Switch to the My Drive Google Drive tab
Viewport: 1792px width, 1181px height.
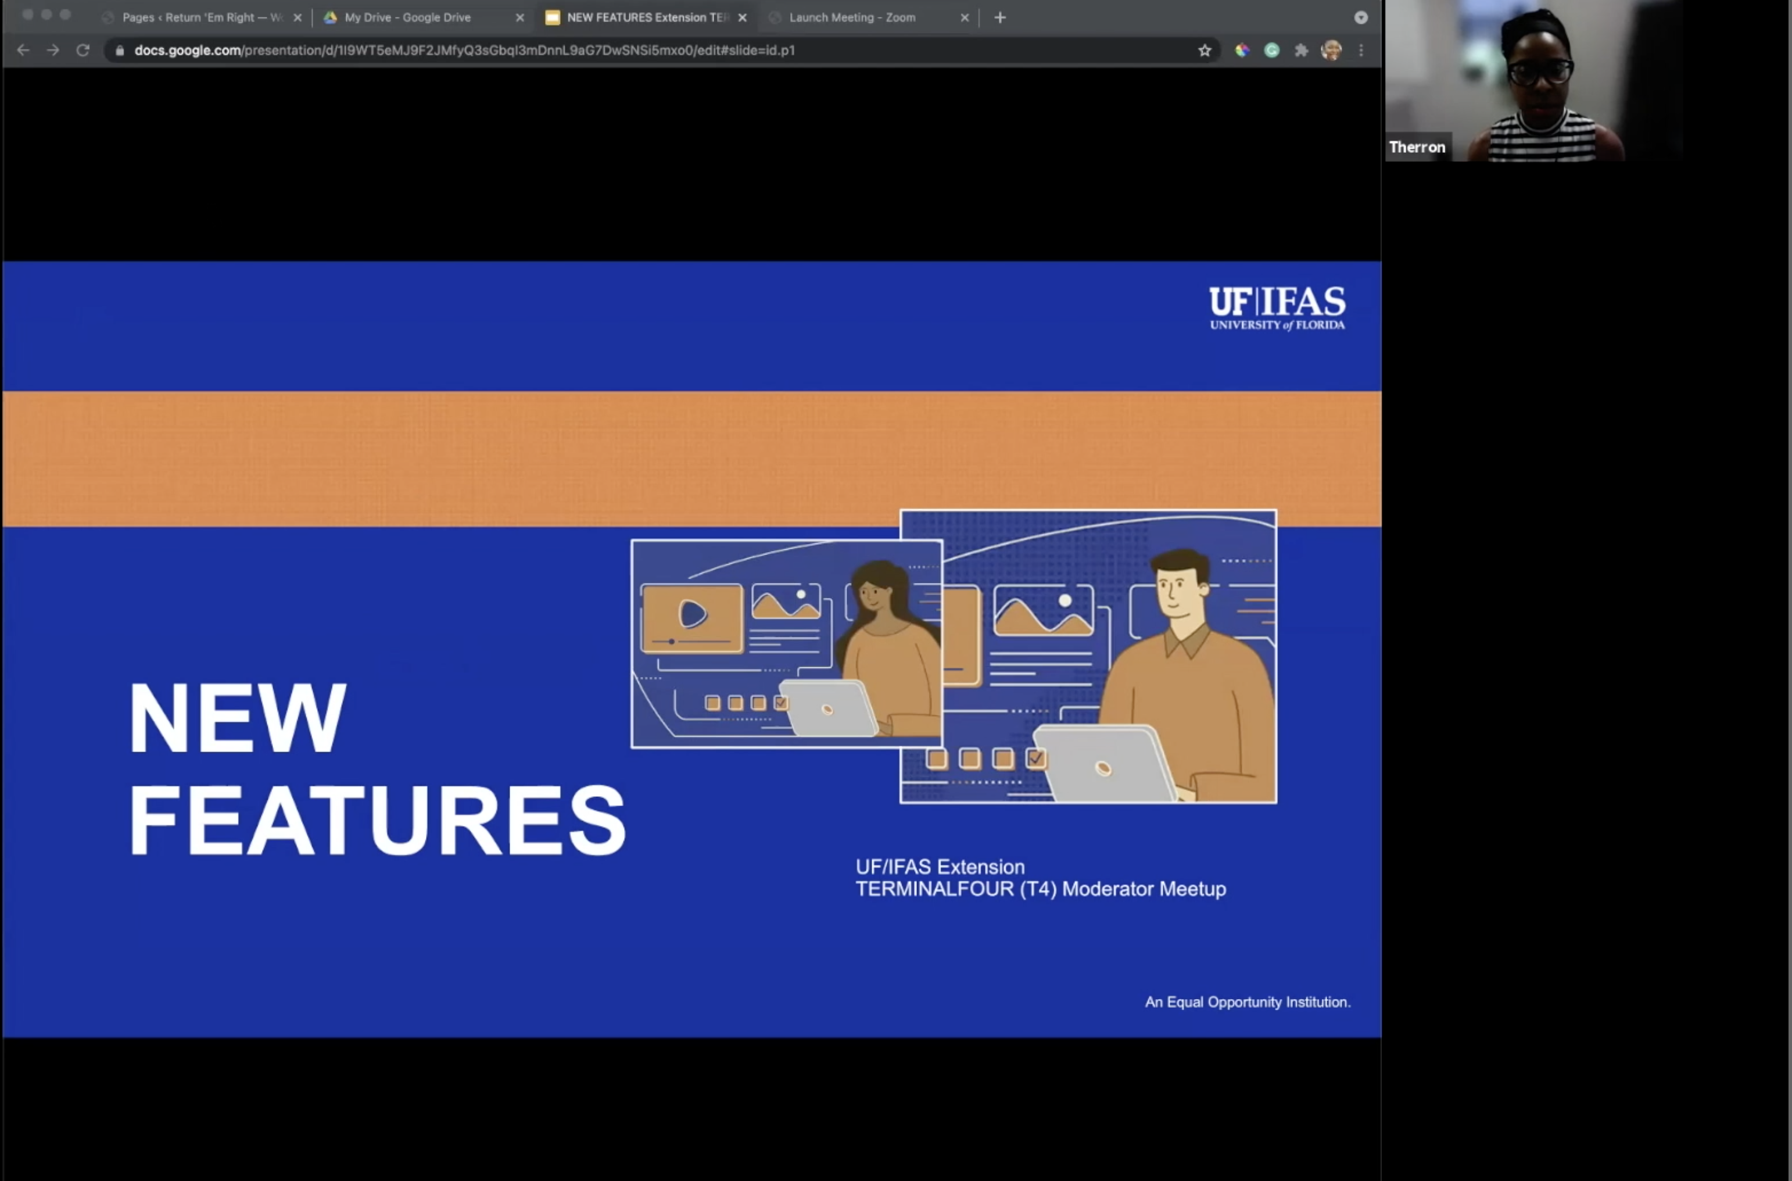tap(410, 17)
